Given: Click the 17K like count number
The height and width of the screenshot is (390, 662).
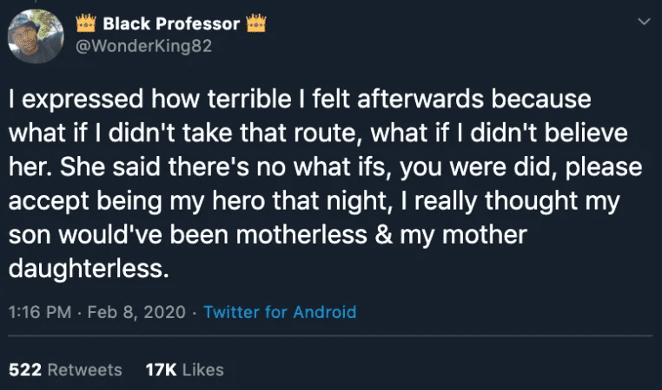Looking at the screenshot, I should 161,370.
